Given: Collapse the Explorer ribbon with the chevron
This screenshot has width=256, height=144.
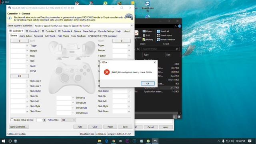Looking at the screenshot, I should (176, 26).
